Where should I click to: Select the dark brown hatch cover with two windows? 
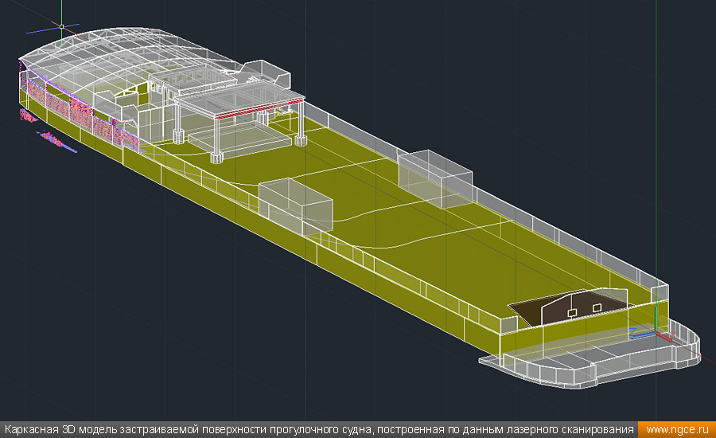point(570,307)
